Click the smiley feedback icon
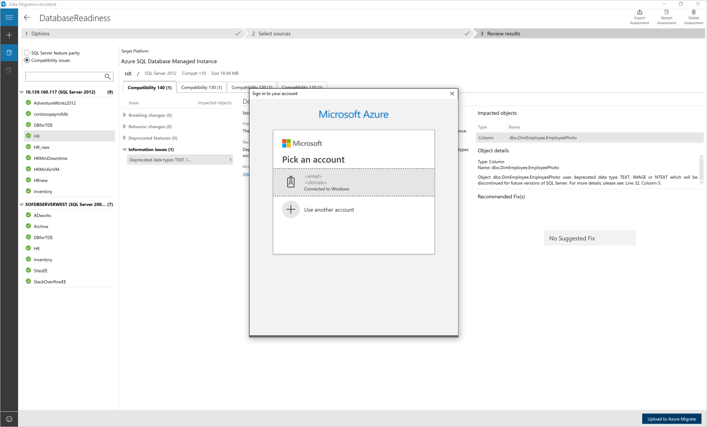 tap(9, 419)
